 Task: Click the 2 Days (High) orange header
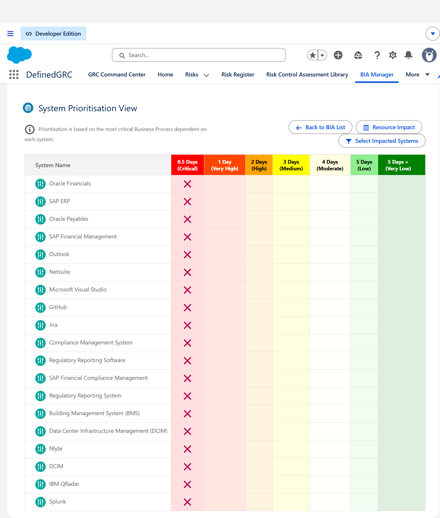(x=259, y=165)
